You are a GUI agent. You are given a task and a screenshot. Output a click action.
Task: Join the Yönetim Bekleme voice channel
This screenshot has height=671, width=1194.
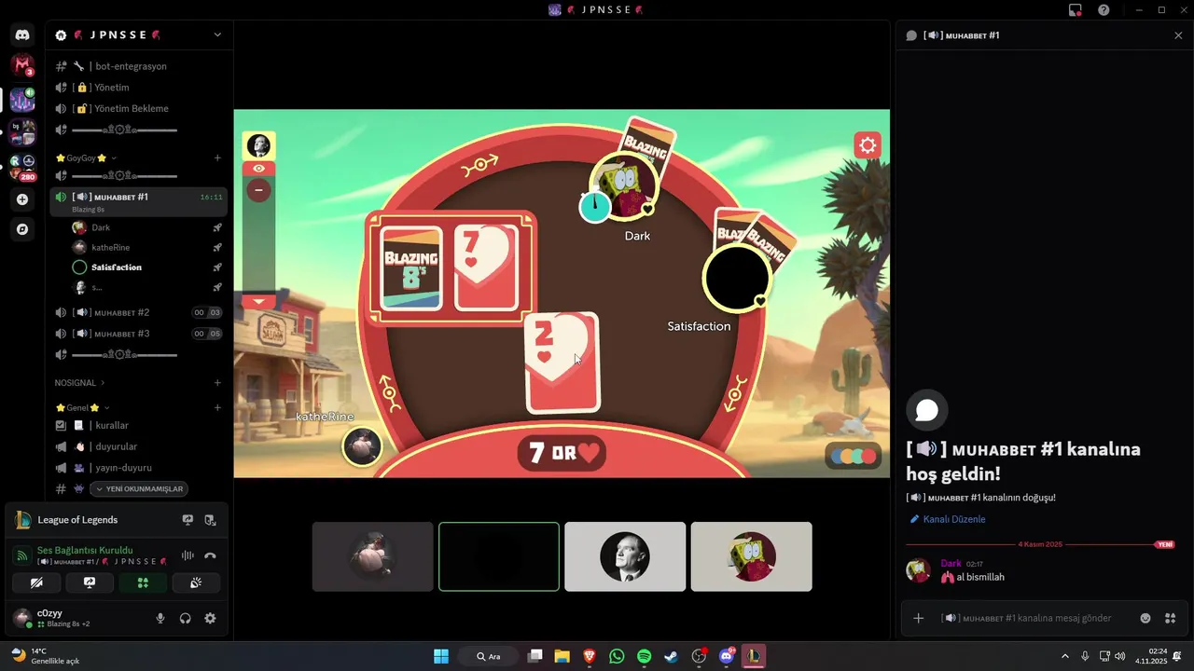point(139,108)
